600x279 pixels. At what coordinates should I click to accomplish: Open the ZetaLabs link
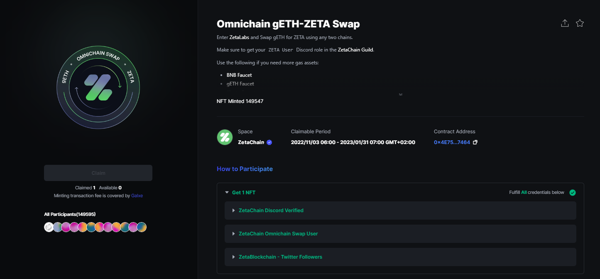tap(239, 37)
